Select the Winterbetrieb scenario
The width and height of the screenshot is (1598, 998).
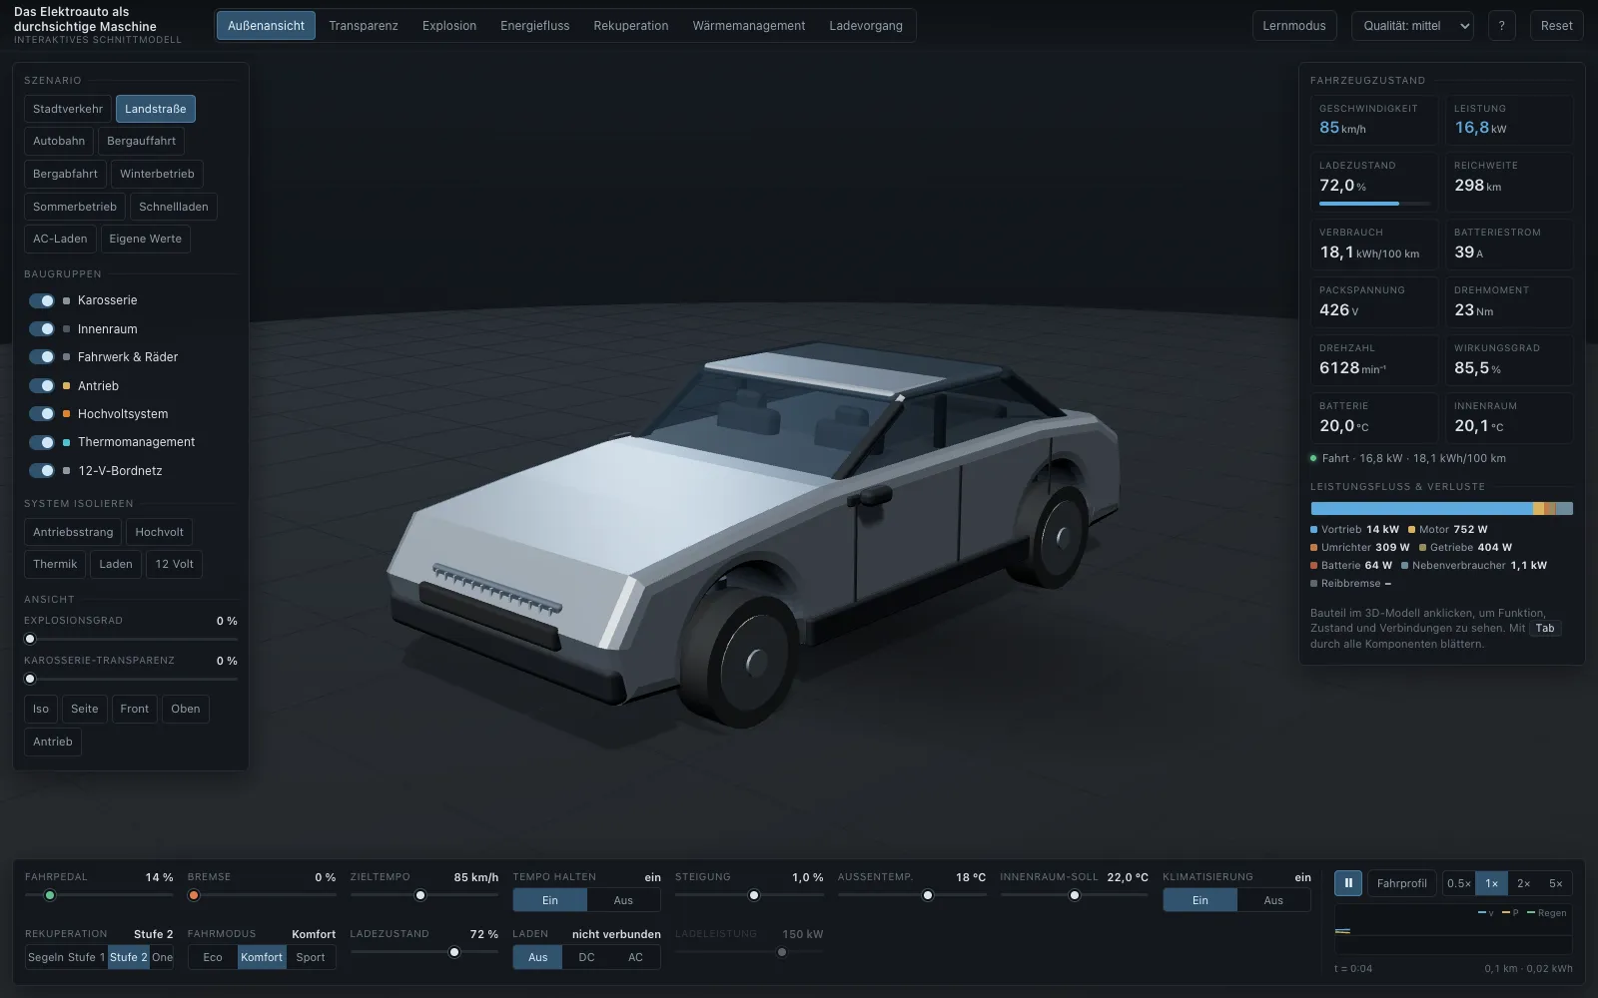(x=157, y=174)
